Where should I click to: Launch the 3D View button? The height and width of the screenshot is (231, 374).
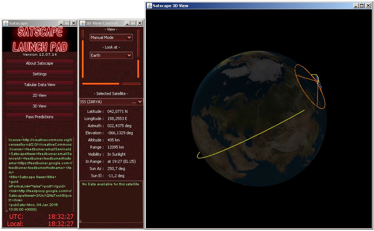[40, 106]
